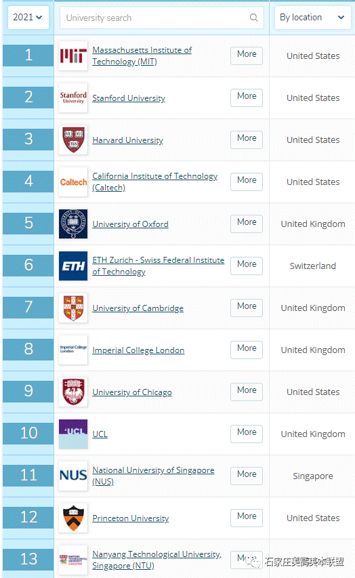
Task: Click the Princeton shield logo
Action: (73, 518)
